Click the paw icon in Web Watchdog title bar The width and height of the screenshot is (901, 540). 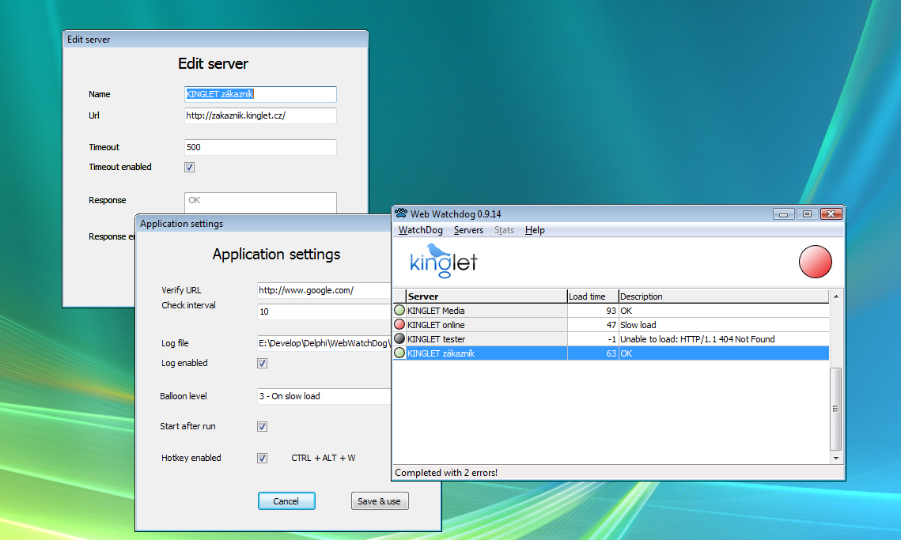click(401, 213)
